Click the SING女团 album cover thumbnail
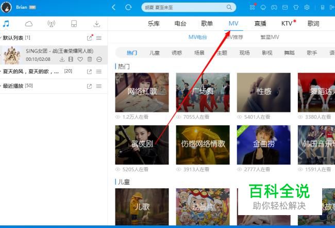 [12, 55]
